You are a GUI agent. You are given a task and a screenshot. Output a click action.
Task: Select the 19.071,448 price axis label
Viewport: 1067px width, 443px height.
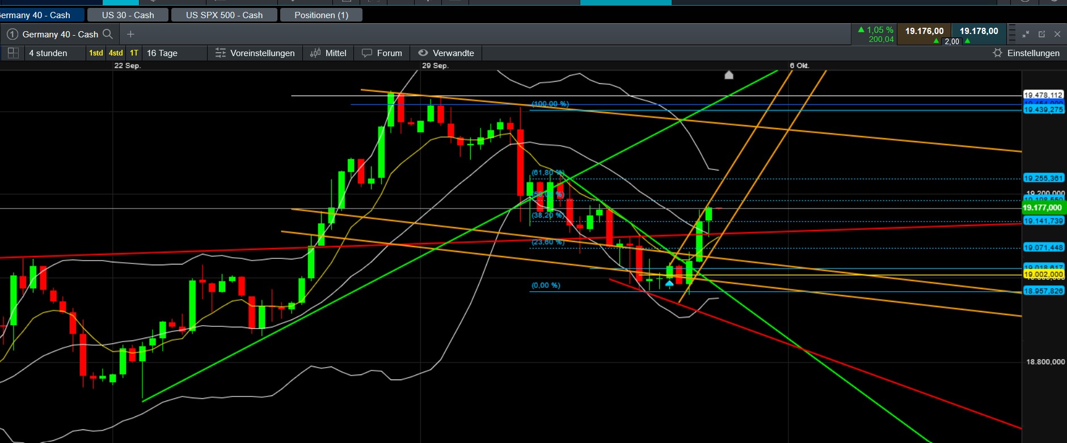(x=1043, y=248)
